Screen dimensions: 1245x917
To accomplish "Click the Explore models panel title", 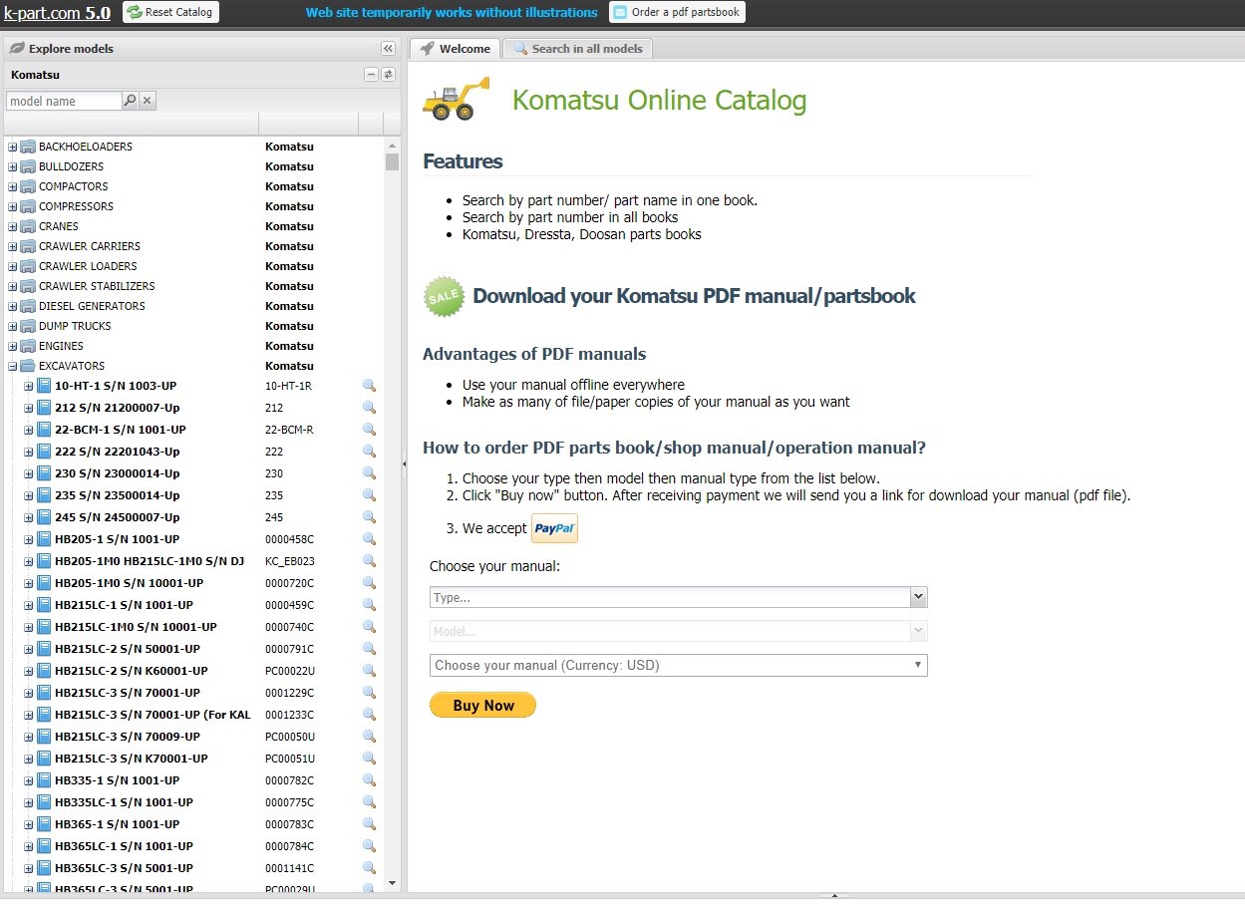I will pyautogui.click(x=71, y=48).
